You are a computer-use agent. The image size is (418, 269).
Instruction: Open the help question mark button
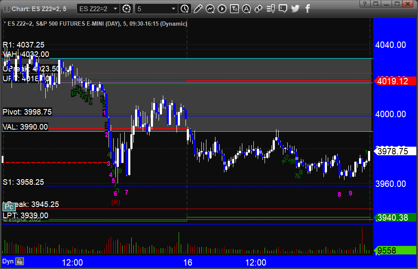365,4
